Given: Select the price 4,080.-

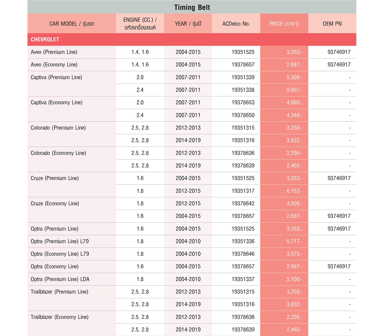Looking at the screenshot, I should (x=295, y=102).
